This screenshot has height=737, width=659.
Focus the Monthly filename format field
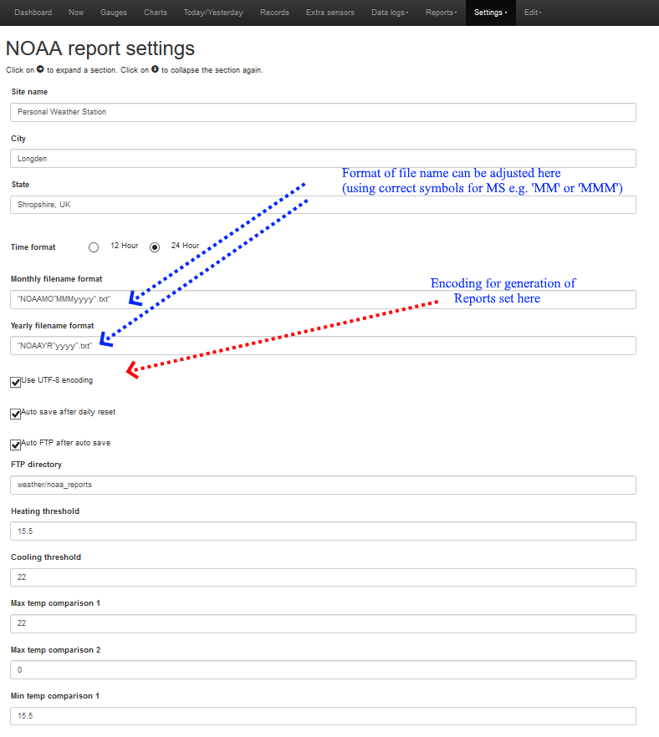[323, 299]
